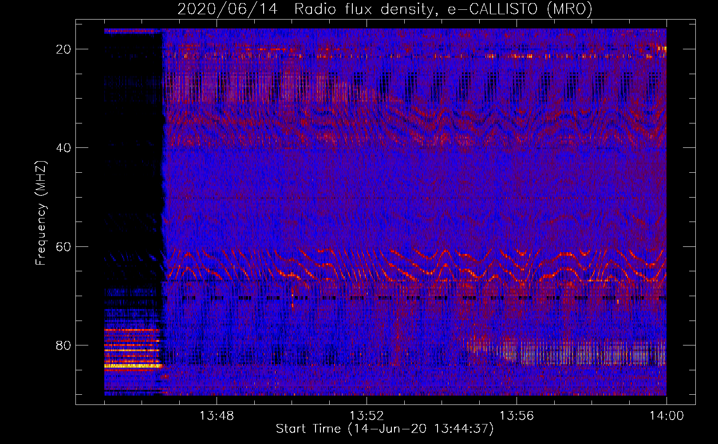Screen dimensions: 718x444
Task: Click the '14:00' time tick label
Action: click(667, 416)
